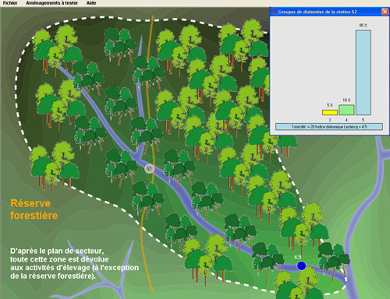
Task: Close the Groupes de diatomées window
Action: coord(385,12)
